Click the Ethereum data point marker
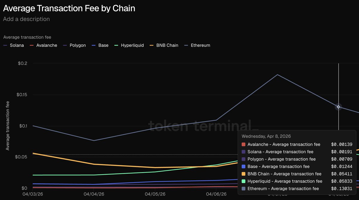 tap(338, 107)
